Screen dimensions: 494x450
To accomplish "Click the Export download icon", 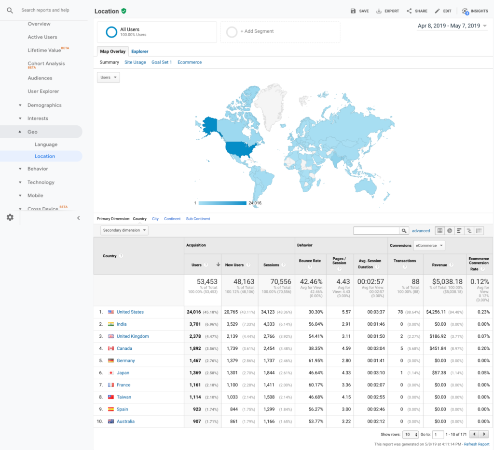I will click(x=379, y=11).
